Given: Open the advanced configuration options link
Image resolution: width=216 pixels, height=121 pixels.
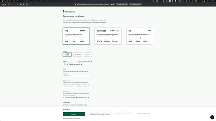Looking at the screenshot, I should pos(93,20).
